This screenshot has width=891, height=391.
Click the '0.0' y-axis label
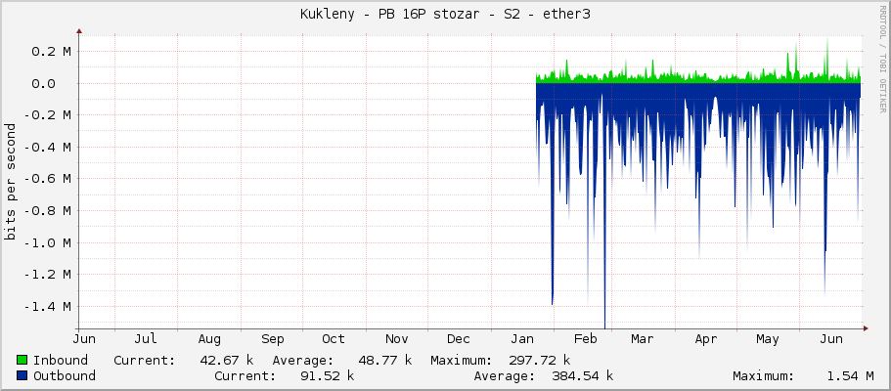coord(43,83)
